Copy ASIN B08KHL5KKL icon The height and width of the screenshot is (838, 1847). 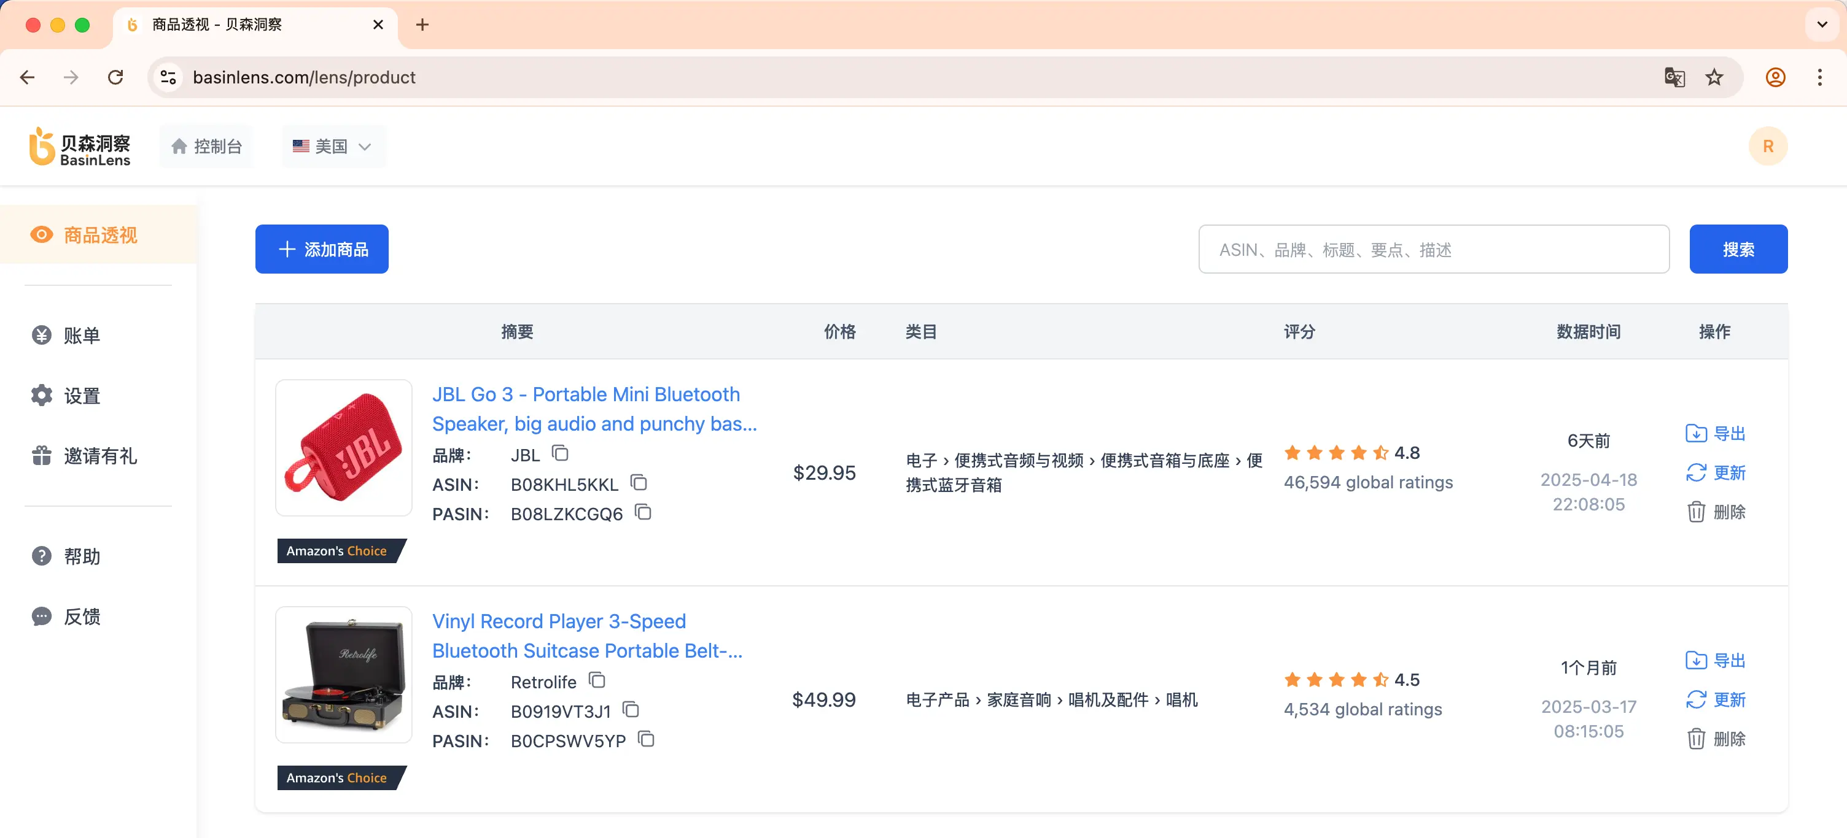(638, 483)
